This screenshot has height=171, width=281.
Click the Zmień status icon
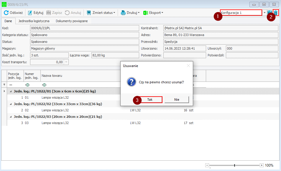click(89, 13)
